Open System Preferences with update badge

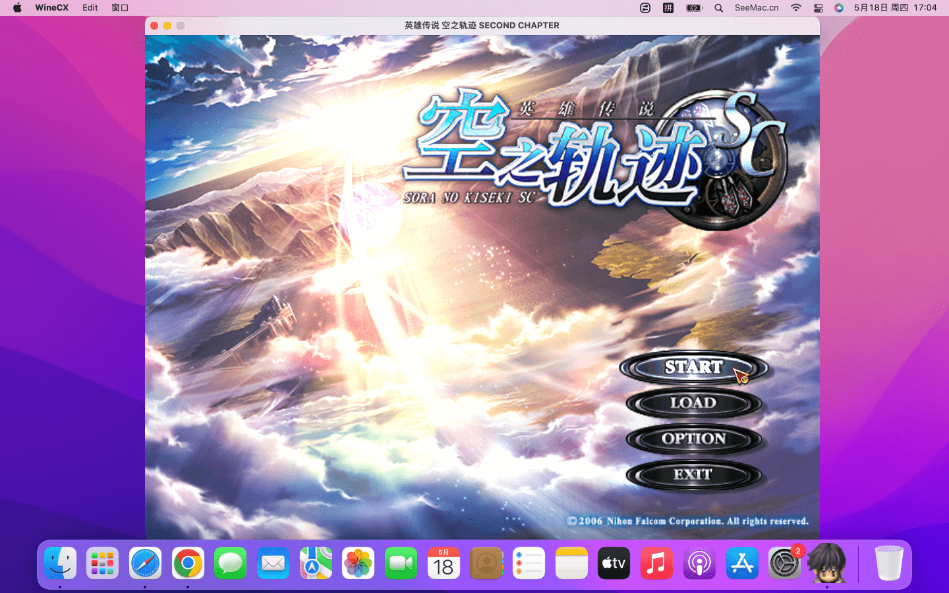(784, 563)
